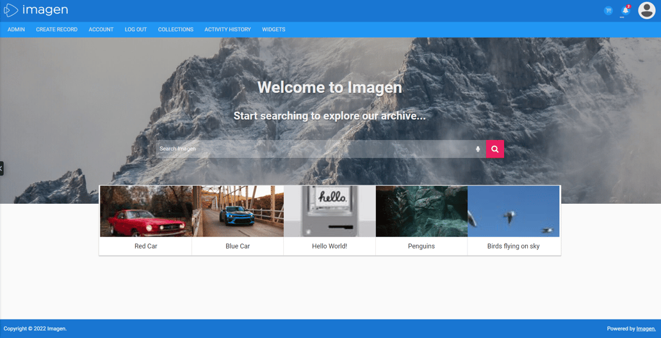Click LOG OUT in the navigation
The height and width of the screenshot is (338, 661).
point(136,29)
